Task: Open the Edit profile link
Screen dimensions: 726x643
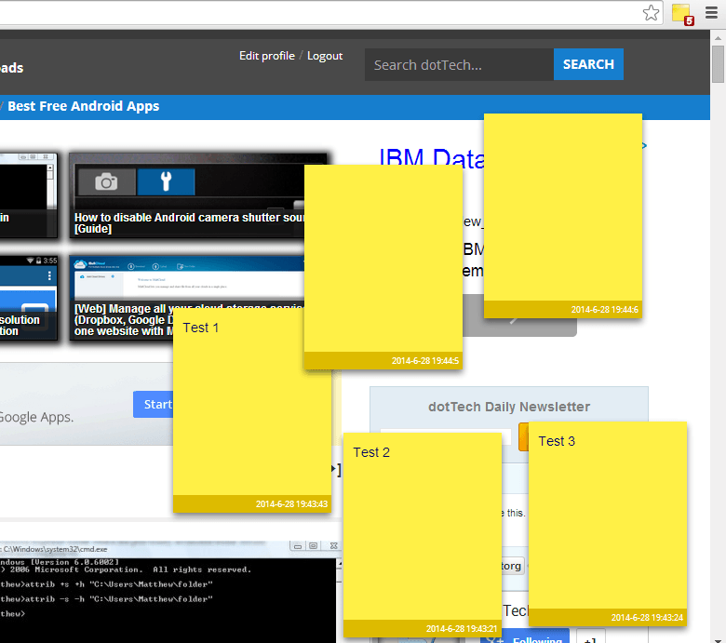Action: [266, 56]
